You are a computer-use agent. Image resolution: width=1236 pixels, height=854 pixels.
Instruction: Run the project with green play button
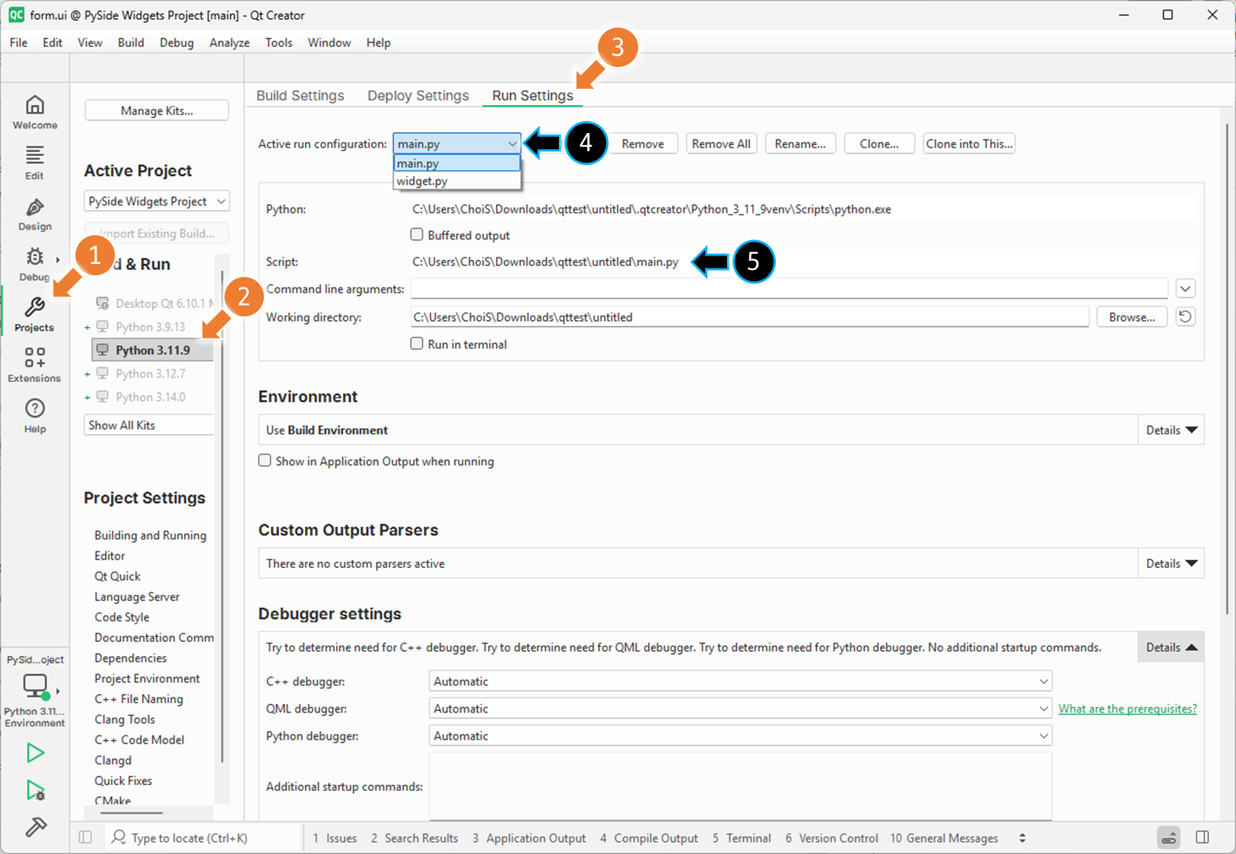tap(35, 753)
